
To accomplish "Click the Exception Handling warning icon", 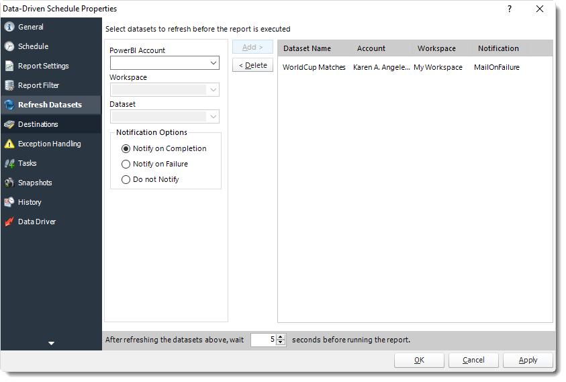I will [x=9, y=144].
